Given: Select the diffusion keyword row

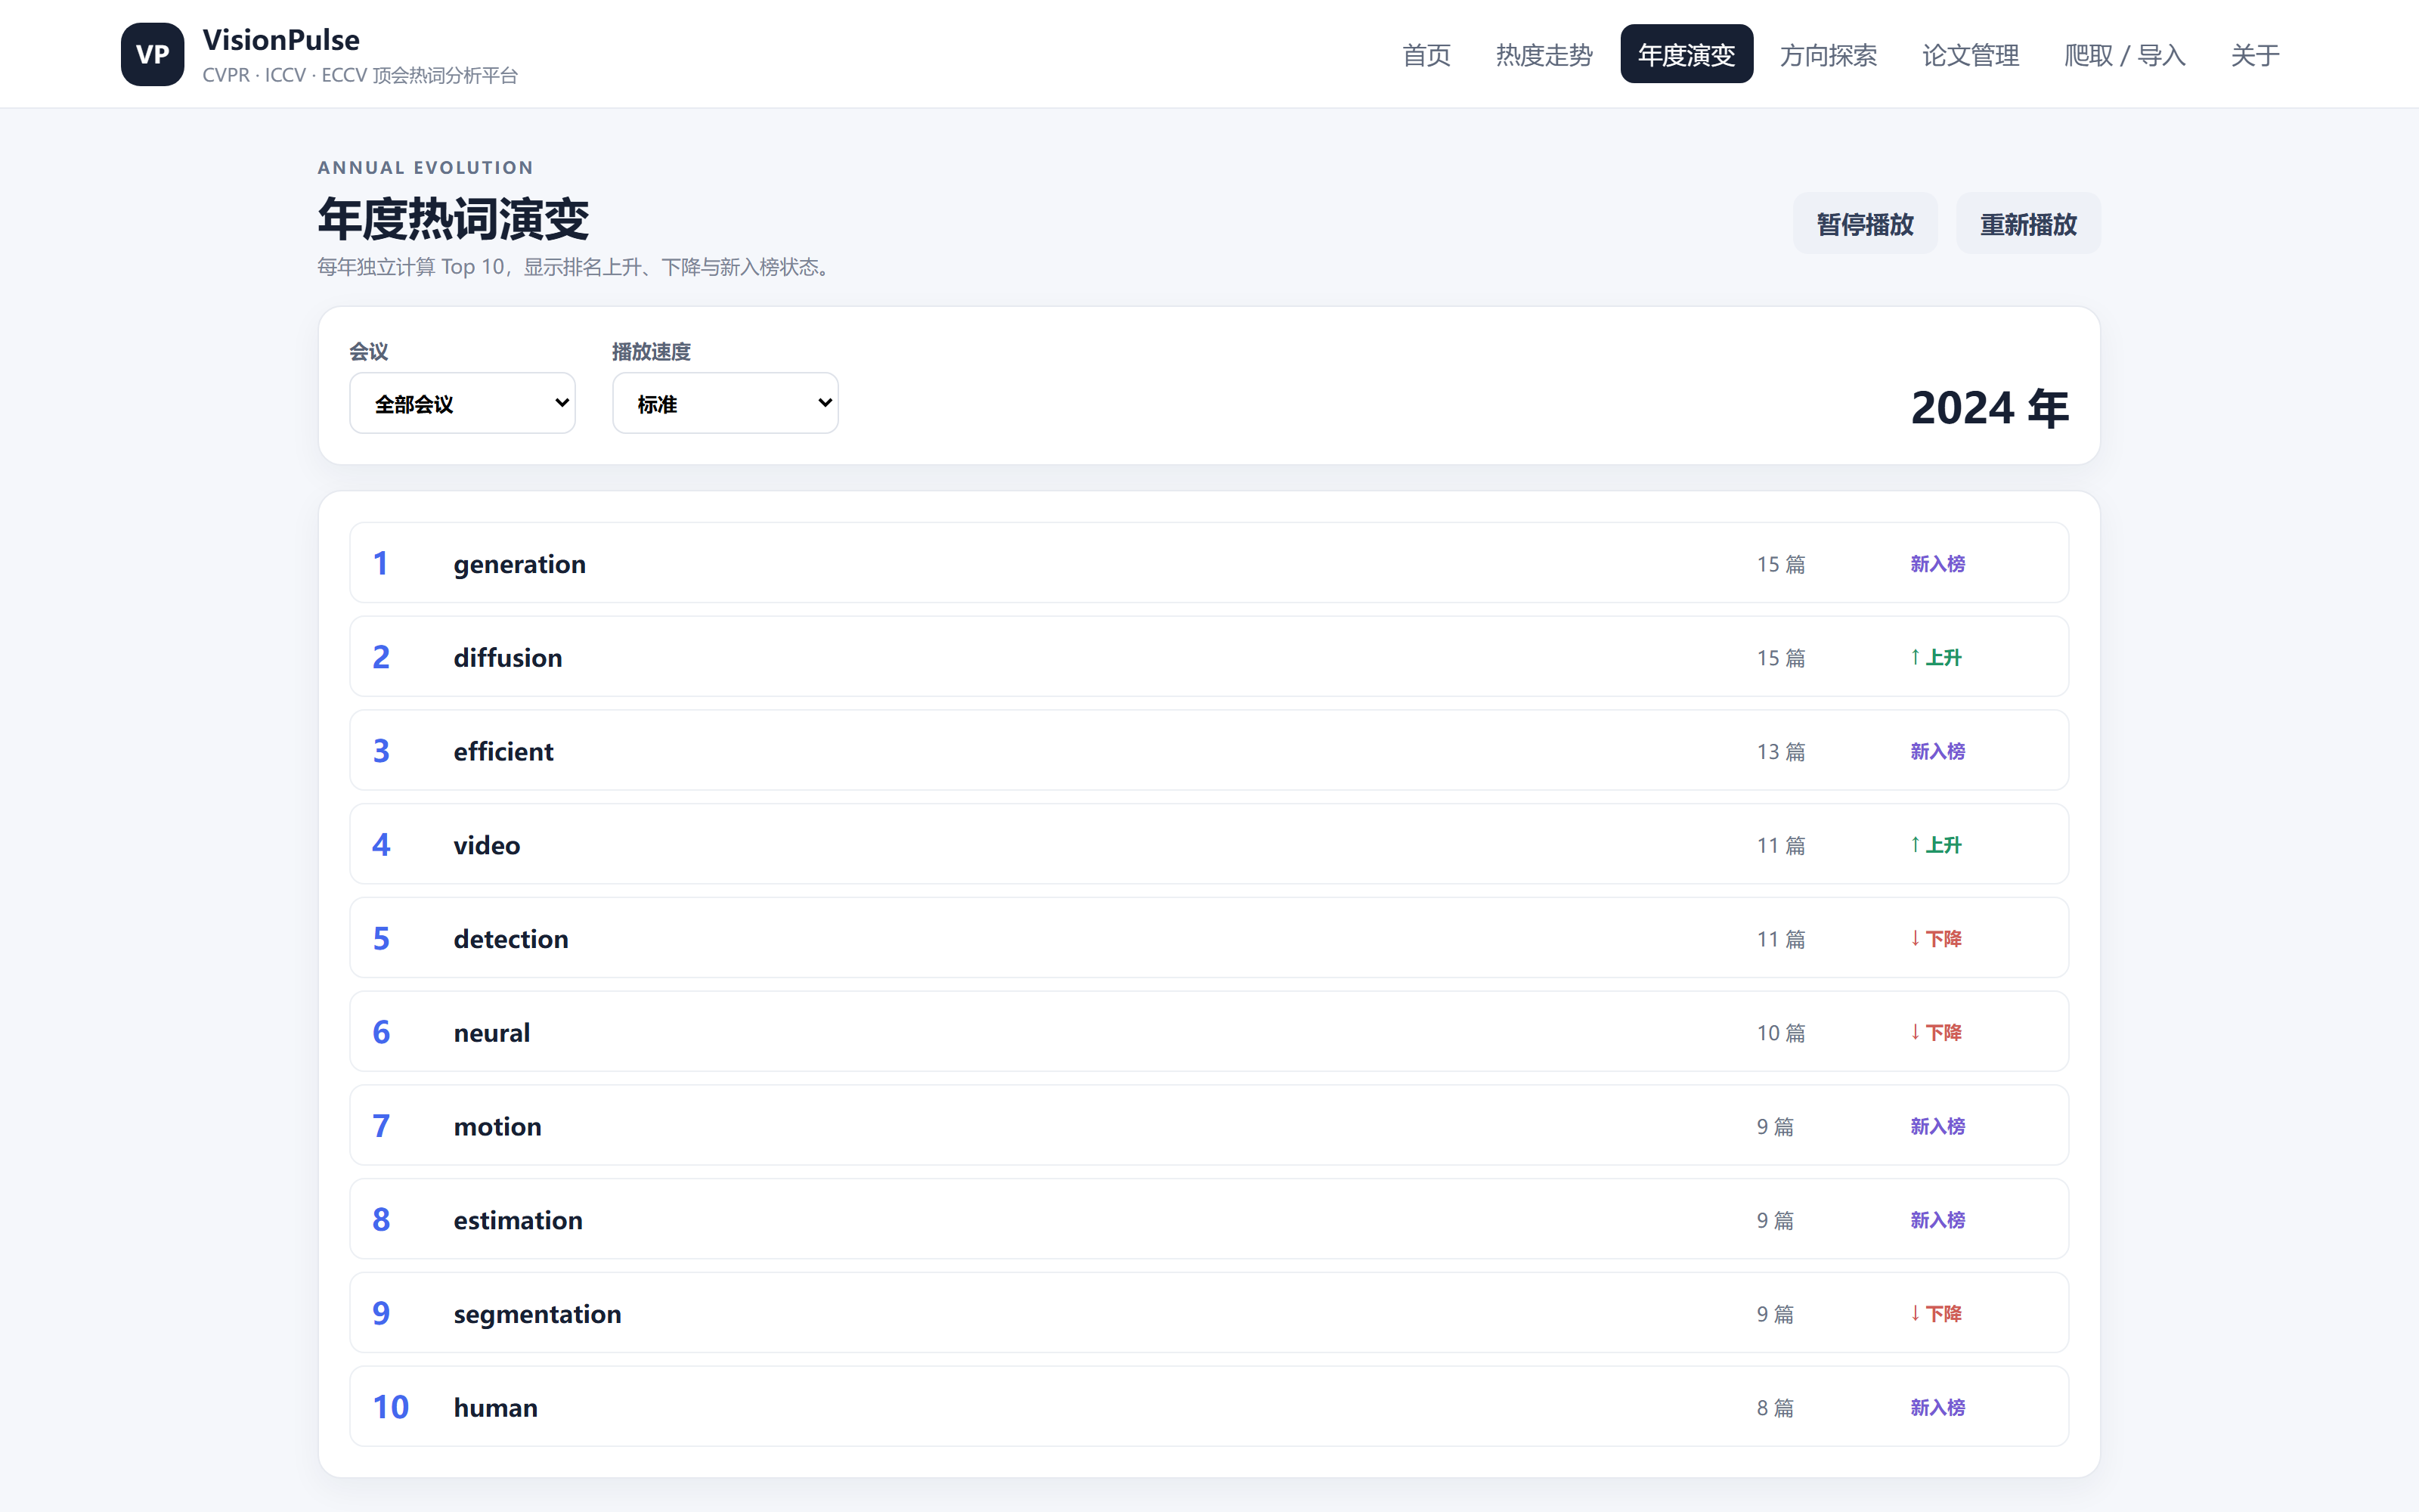Looking at the screenshot, I should 1209,657.
